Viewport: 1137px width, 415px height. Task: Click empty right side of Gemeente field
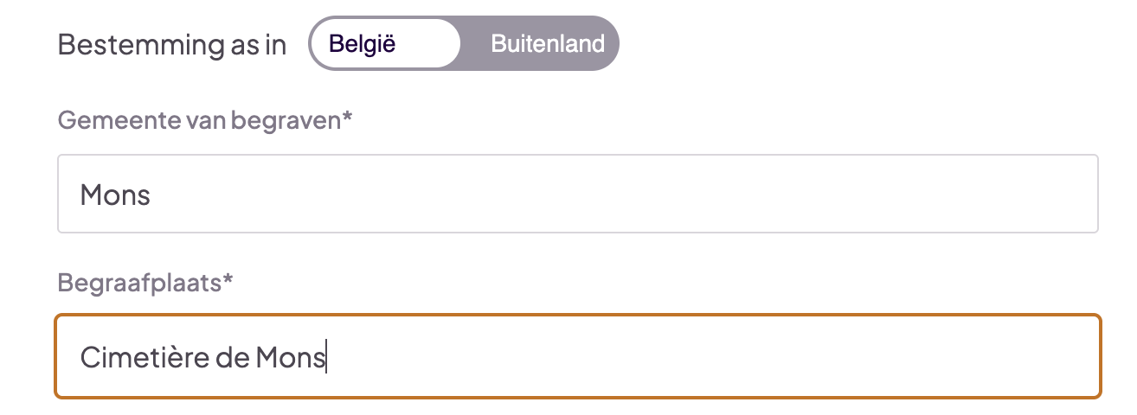click(865, 194)
